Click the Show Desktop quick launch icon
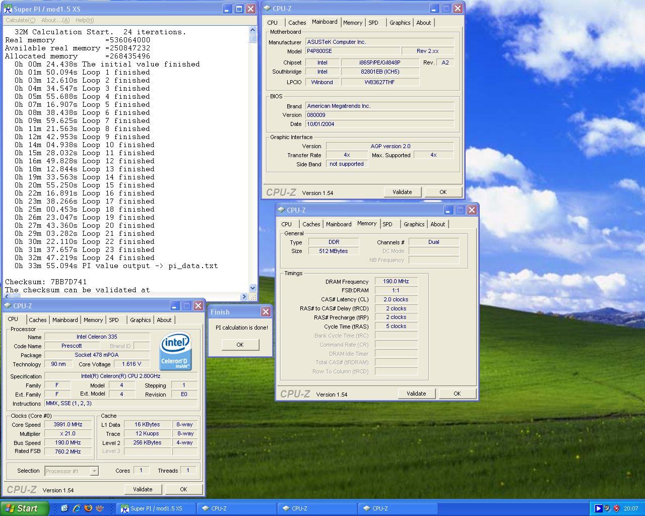The width and height of the screenshot is (645, 516). point(64,508)
